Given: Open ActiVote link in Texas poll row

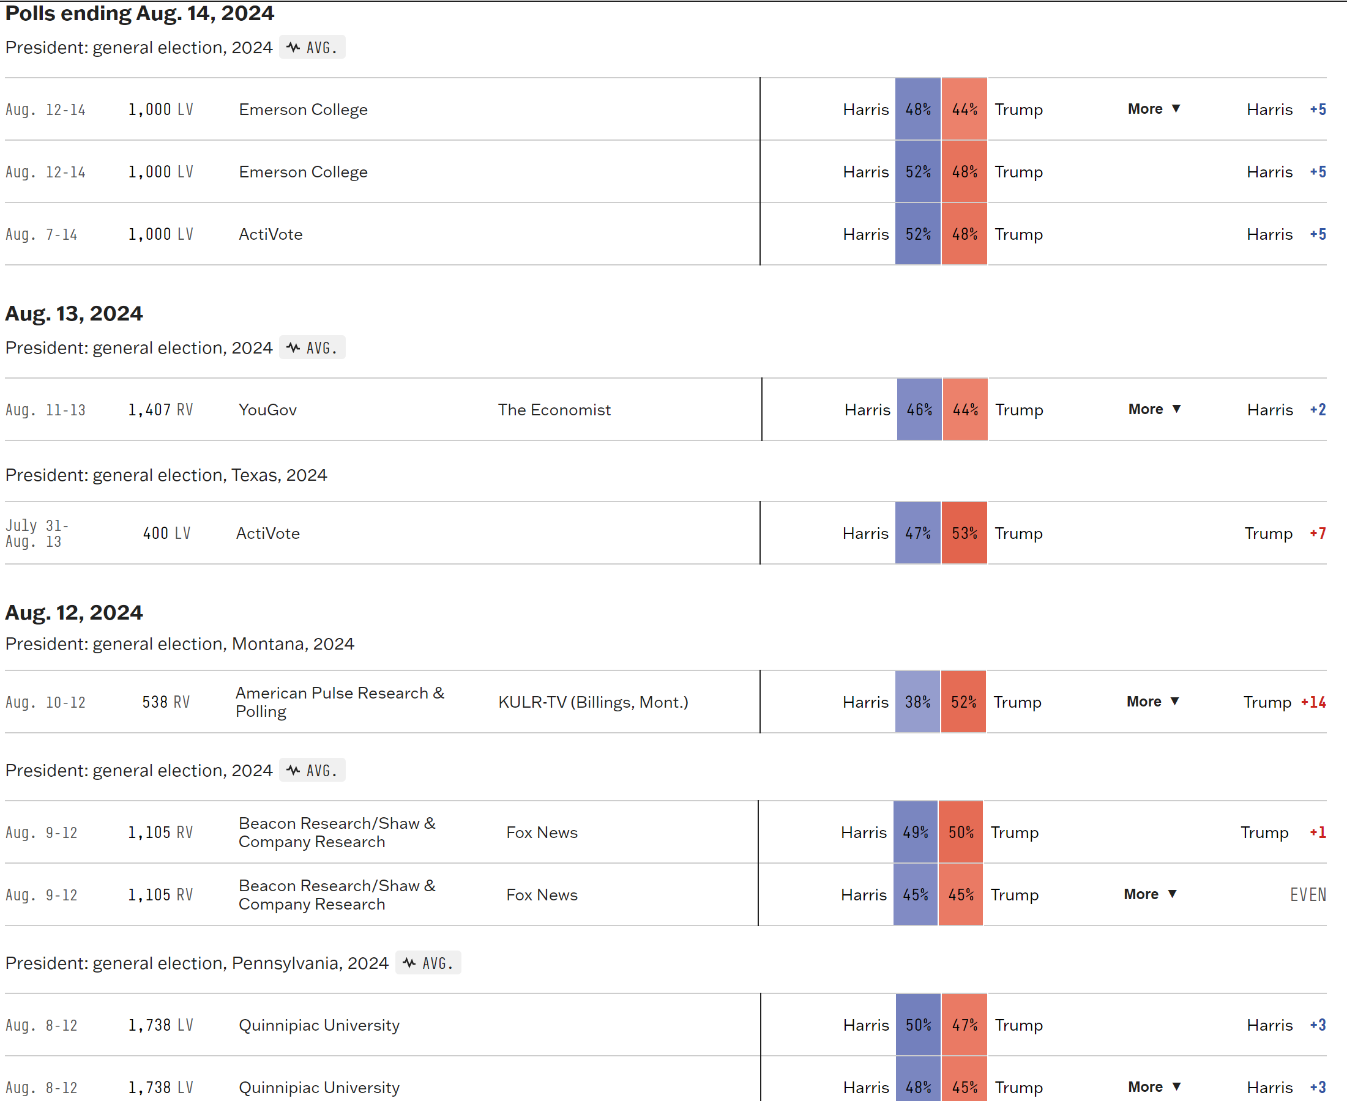Looking at the screenshot, I should click(x=268, y=533).
